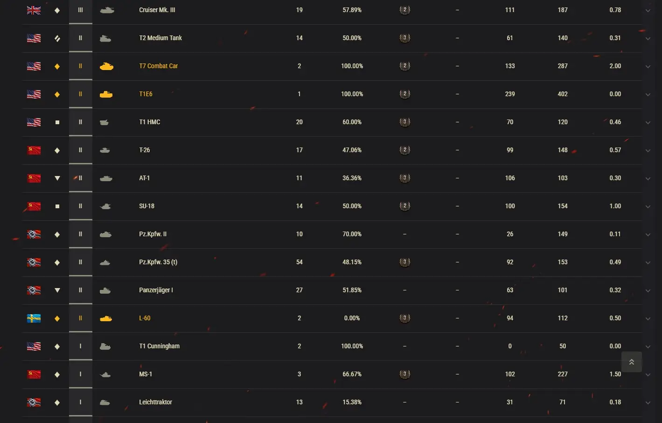Screen dimensions: 662x423
Task: Expand the T-26 row with chevron
Action: (x=648, y=151)
